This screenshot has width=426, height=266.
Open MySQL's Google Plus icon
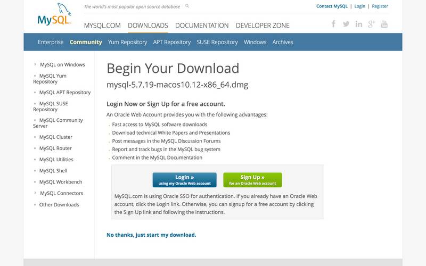371,24
